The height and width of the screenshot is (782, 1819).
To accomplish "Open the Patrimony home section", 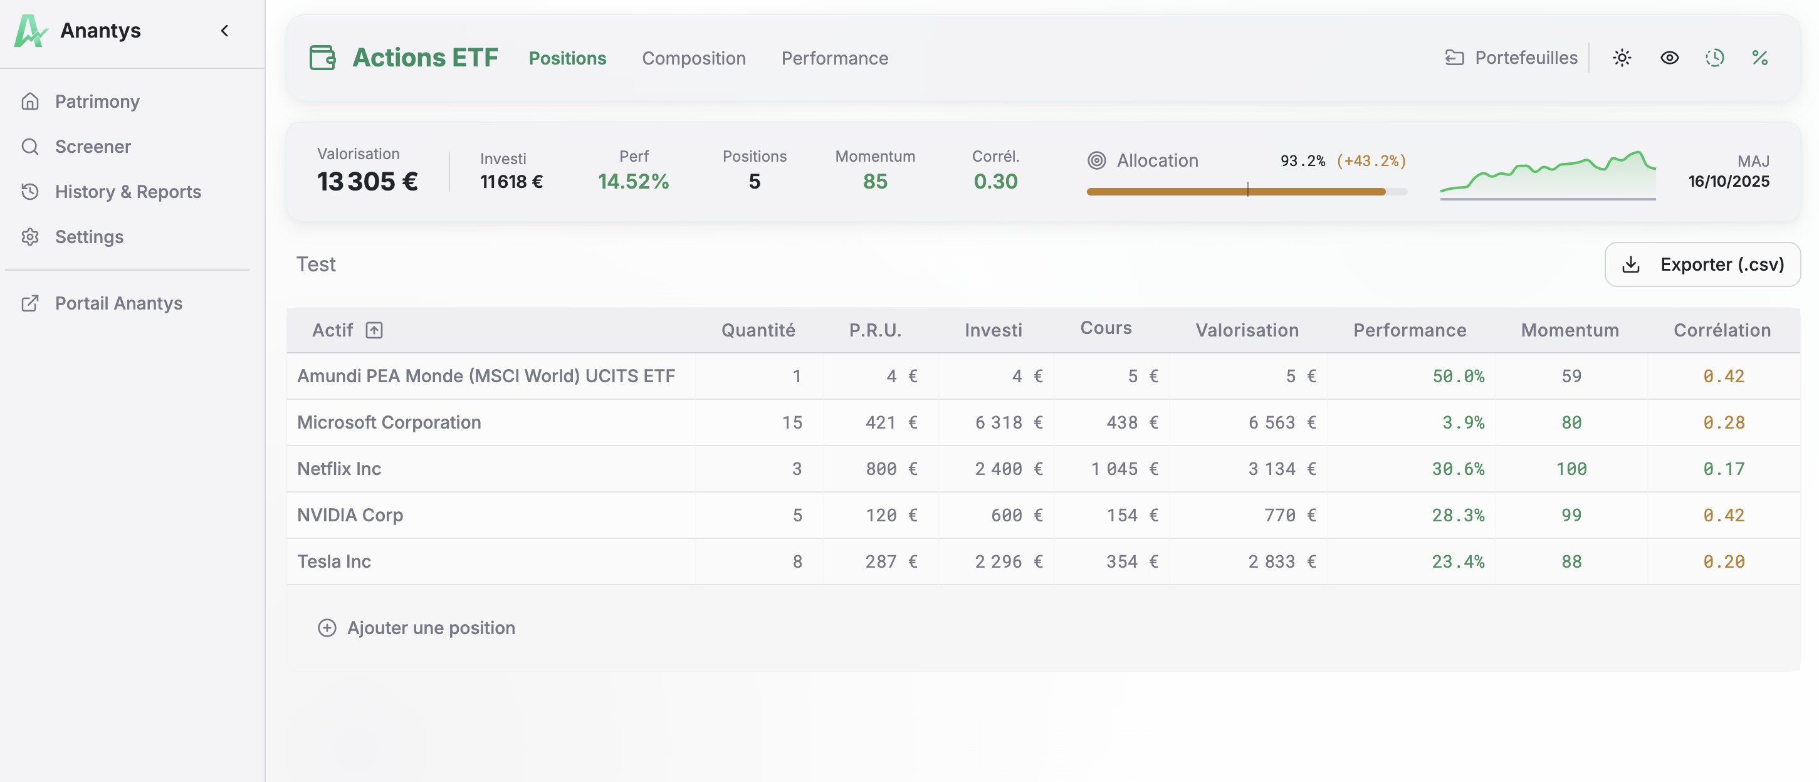I will (x=97, y=102).
